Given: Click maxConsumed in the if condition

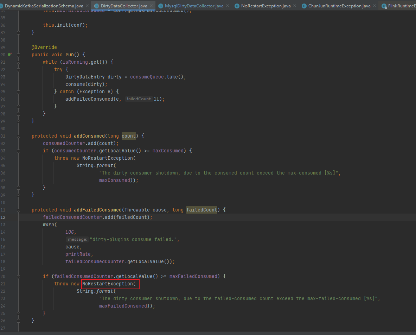Looking at the screenshot, I should tap(168, 151).
